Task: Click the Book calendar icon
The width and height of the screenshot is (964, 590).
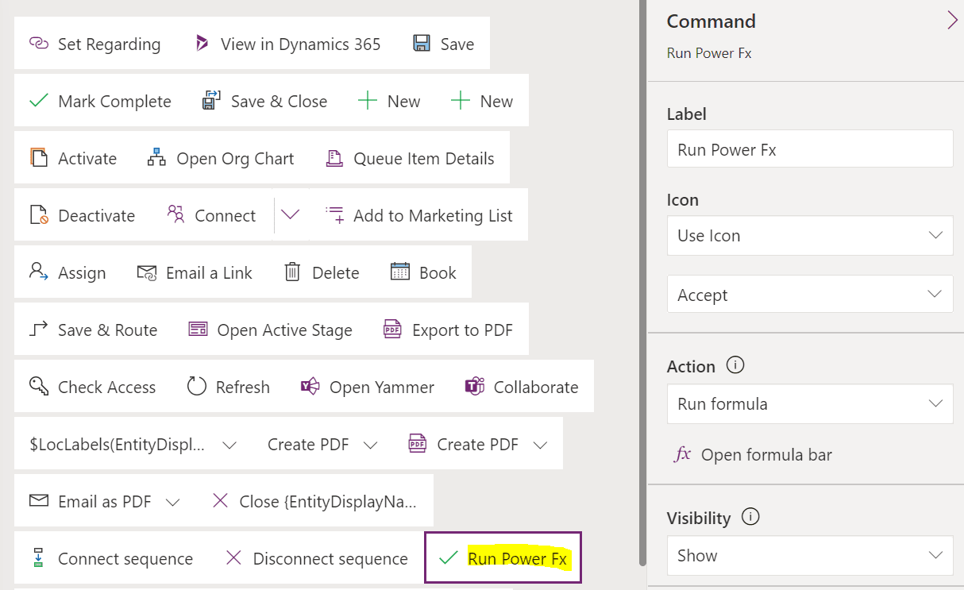Action: (400, 272)
